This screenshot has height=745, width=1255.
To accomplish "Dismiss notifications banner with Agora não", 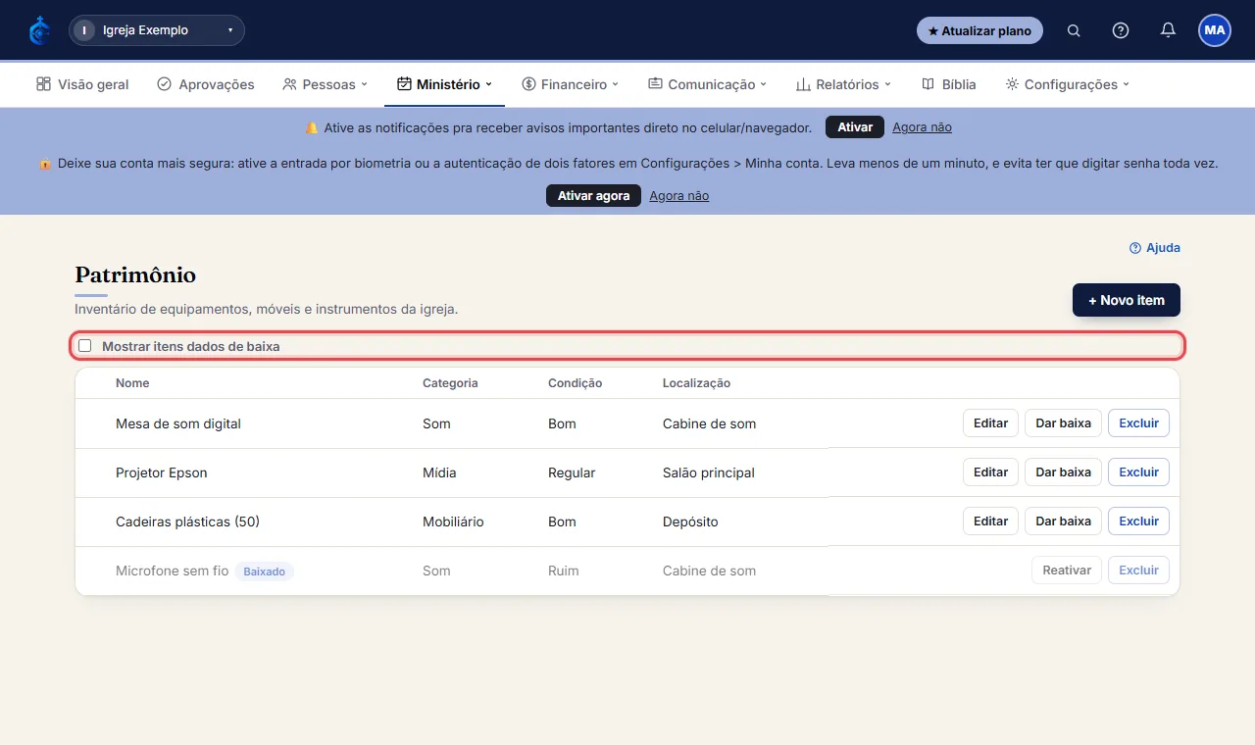I will pos(922,127).
